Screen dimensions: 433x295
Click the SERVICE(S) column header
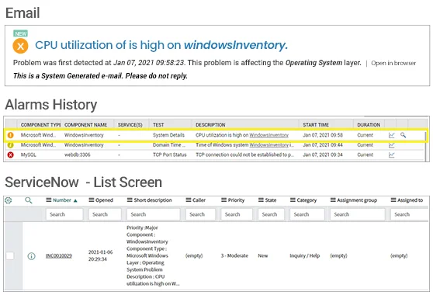pyautogui.click(x=130, y=125)
